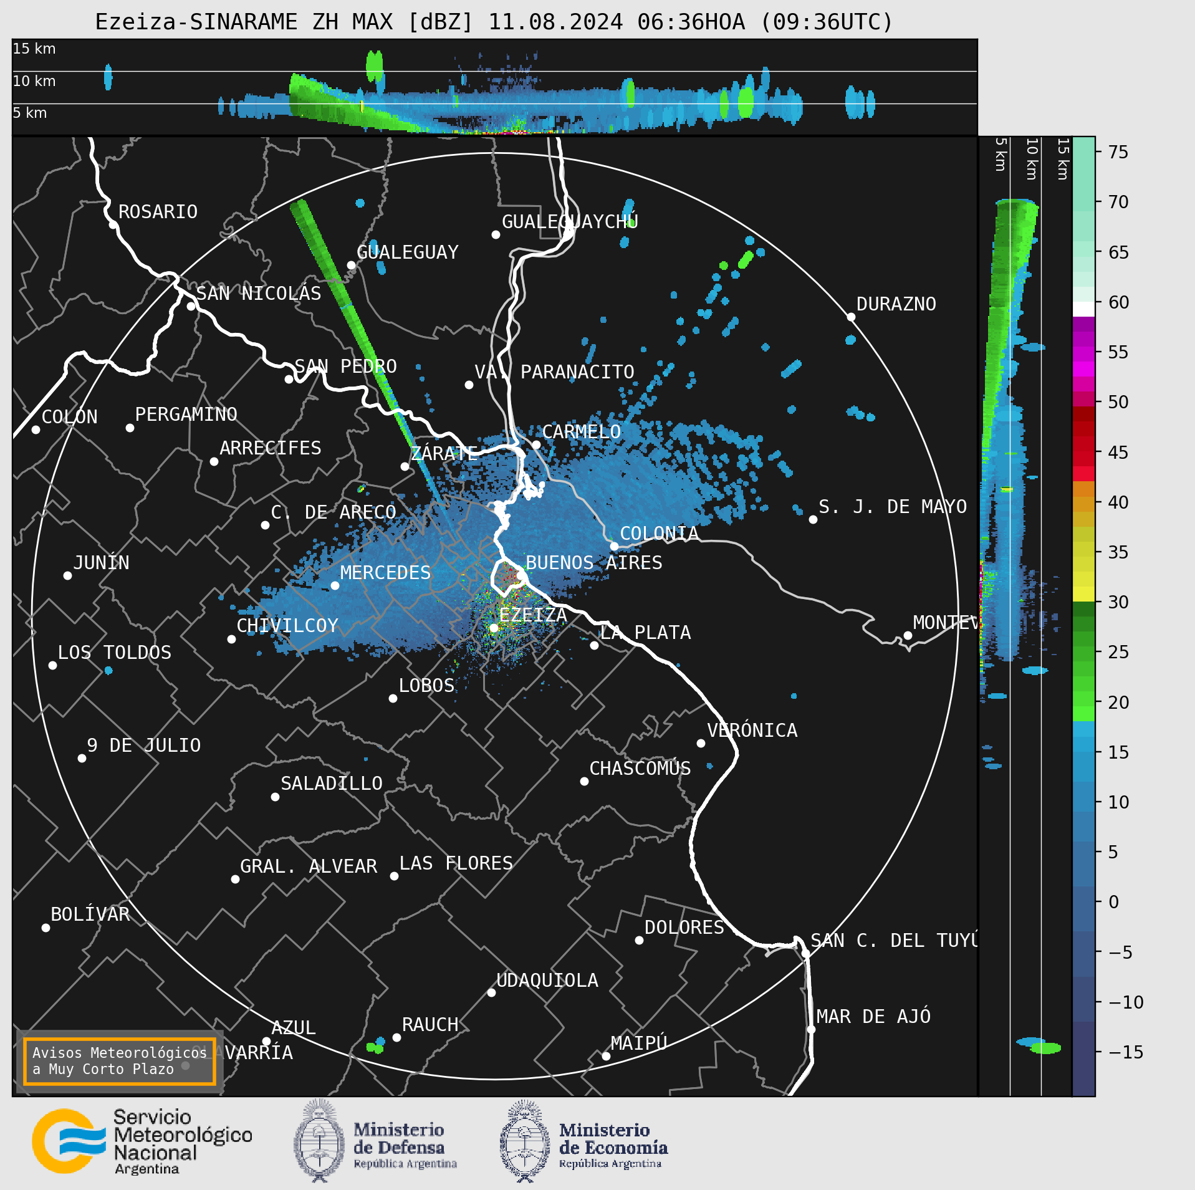Click the SAN C. DEL TUYÚ label
Screen dimensions: 1195x1190
click(893, 941)
